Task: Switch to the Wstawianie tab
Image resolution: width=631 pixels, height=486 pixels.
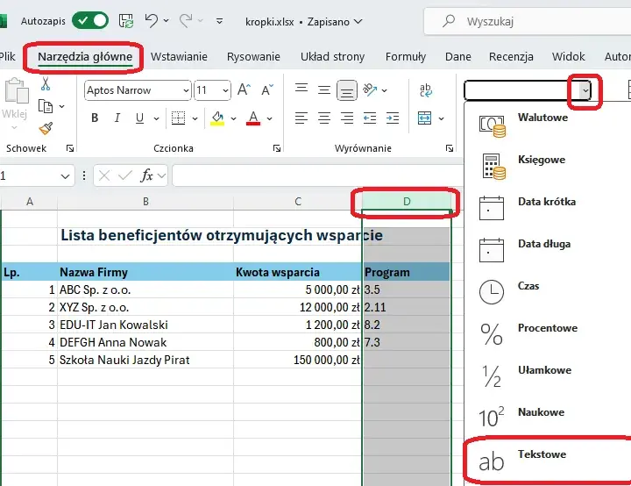Action: click(179, 57)
